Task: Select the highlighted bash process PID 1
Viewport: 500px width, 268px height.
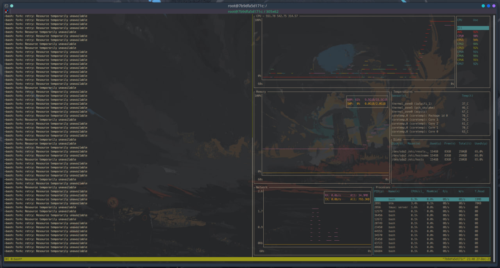Action: [432, 199]
